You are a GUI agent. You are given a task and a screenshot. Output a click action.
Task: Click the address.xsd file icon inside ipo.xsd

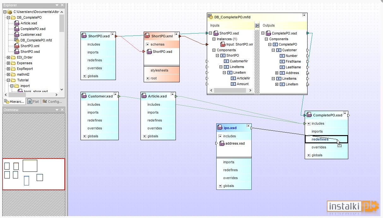point(222,143)
